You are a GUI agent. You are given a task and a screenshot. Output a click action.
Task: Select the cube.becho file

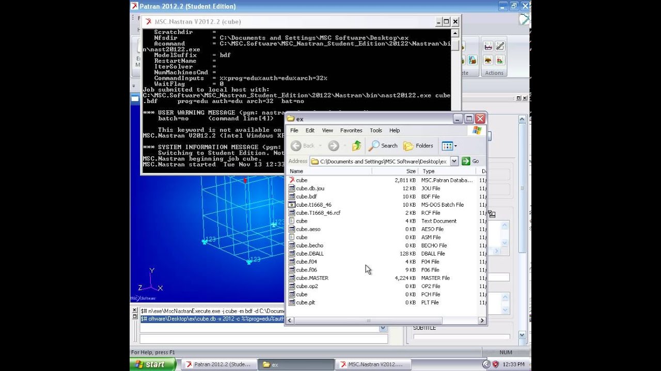click(x=310, y=246)
